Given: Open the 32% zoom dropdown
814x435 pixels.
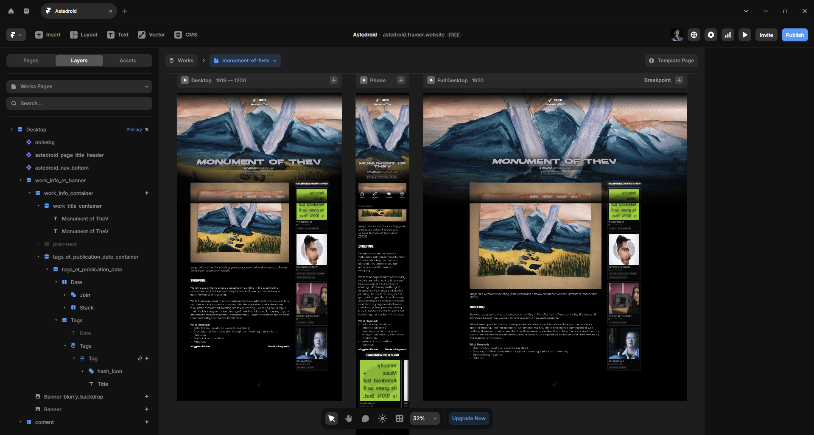Looking at the screenshot, I should [x=425, y=418].
